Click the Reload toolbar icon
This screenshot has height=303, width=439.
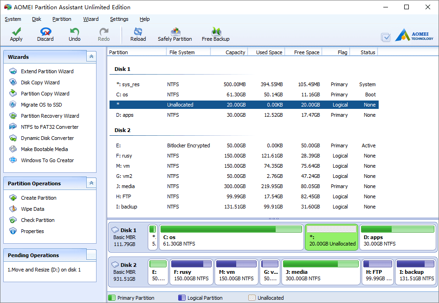click(x=138, y=32)
